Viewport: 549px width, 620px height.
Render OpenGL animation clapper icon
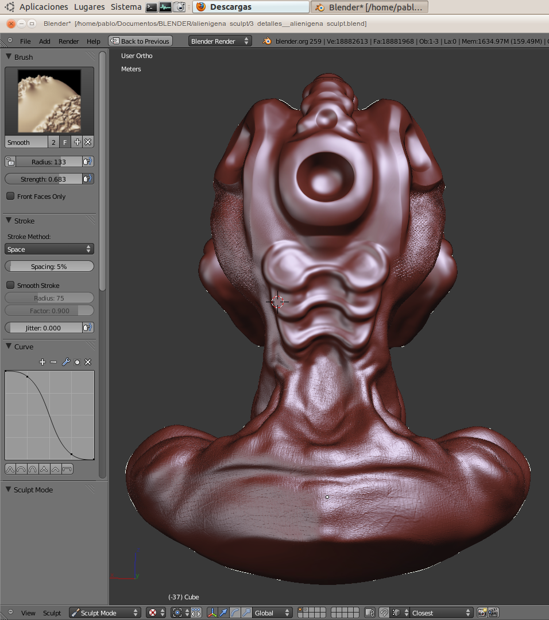tap(494, 613)
